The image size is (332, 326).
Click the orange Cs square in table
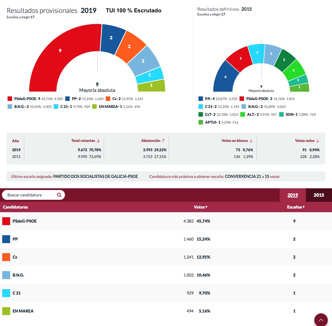pyautogui.click(x=6, y=257)
